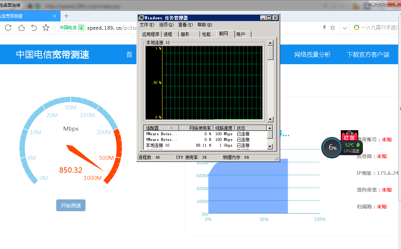Image resolution: width=401 pixels, height=249 pixels.
Task: Open a new browser tab with plus
Action: [x=67, y=16]
